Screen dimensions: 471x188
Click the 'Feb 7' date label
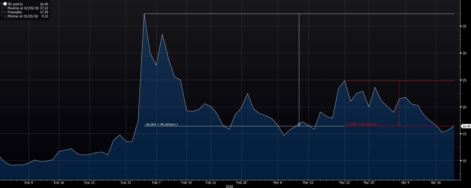point(156,182)
